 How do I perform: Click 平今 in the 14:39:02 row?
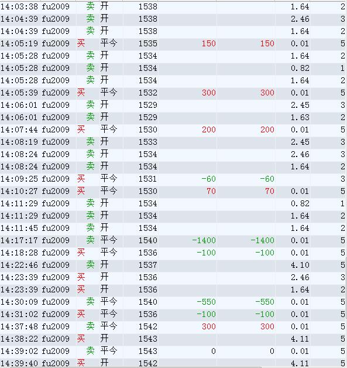pyautogui.click(x=109, y=351)
